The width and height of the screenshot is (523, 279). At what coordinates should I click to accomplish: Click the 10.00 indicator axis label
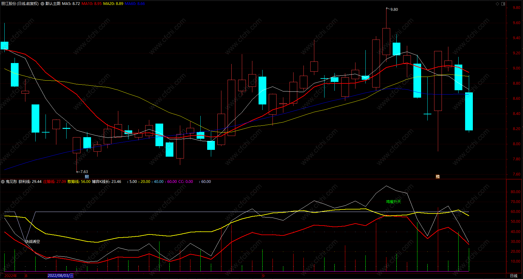[516, 261]
